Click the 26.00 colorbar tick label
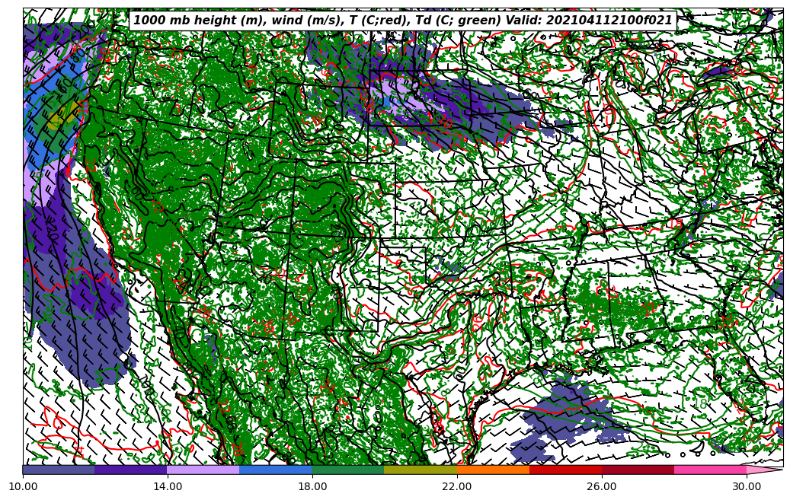 [x=602, y=486]
